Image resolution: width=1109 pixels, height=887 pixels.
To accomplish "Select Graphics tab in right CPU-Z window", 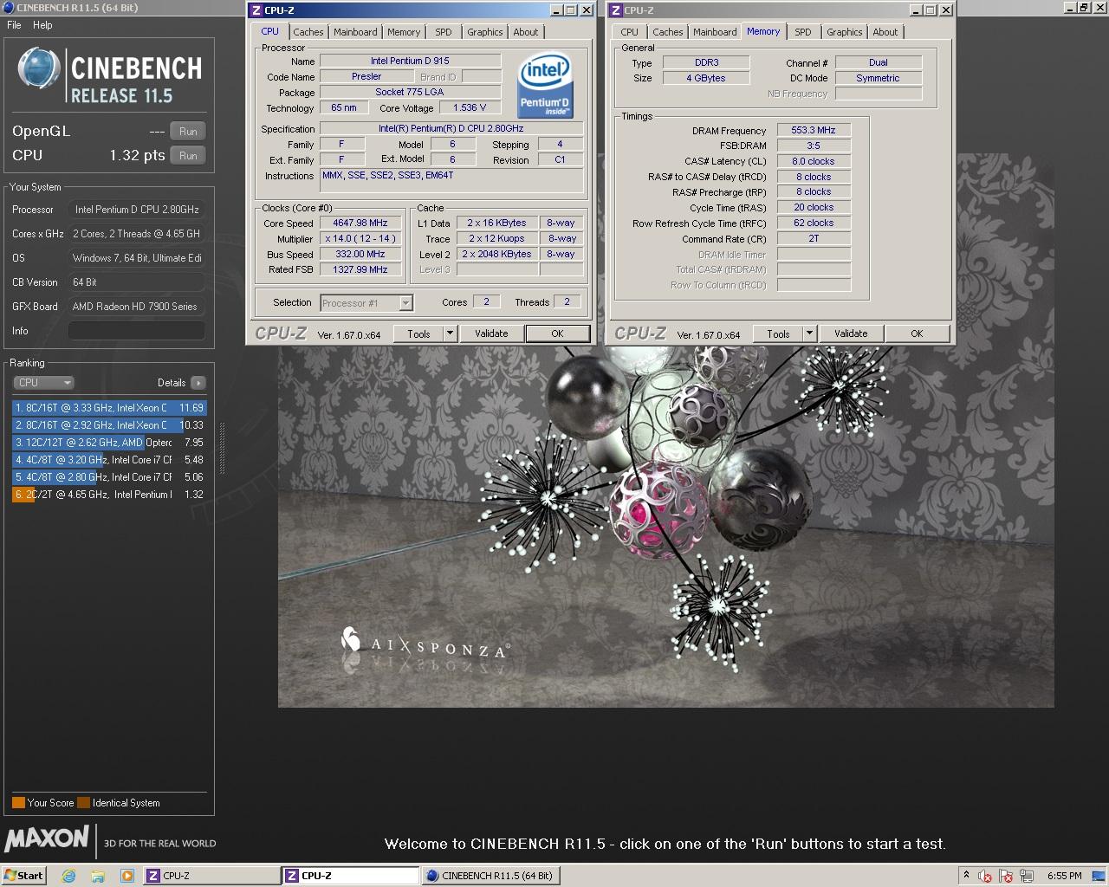I will click(x=845, y=32).
